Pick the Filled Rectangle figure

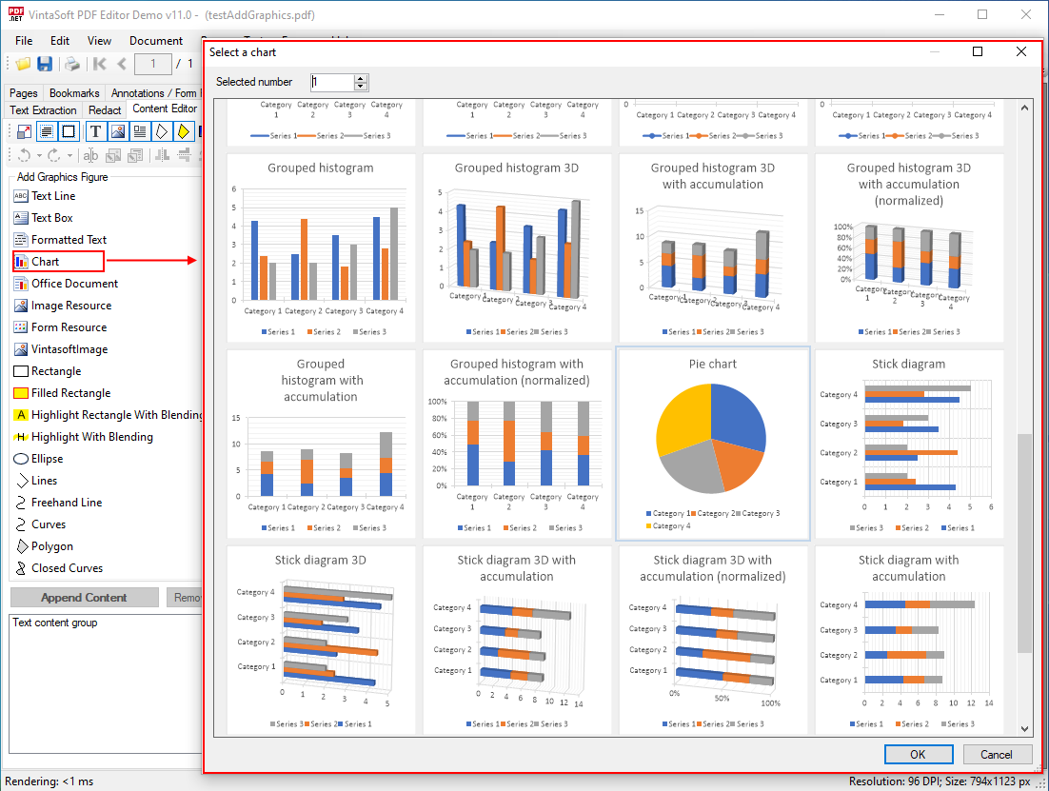pyautogui.click(x=70, y=393)
